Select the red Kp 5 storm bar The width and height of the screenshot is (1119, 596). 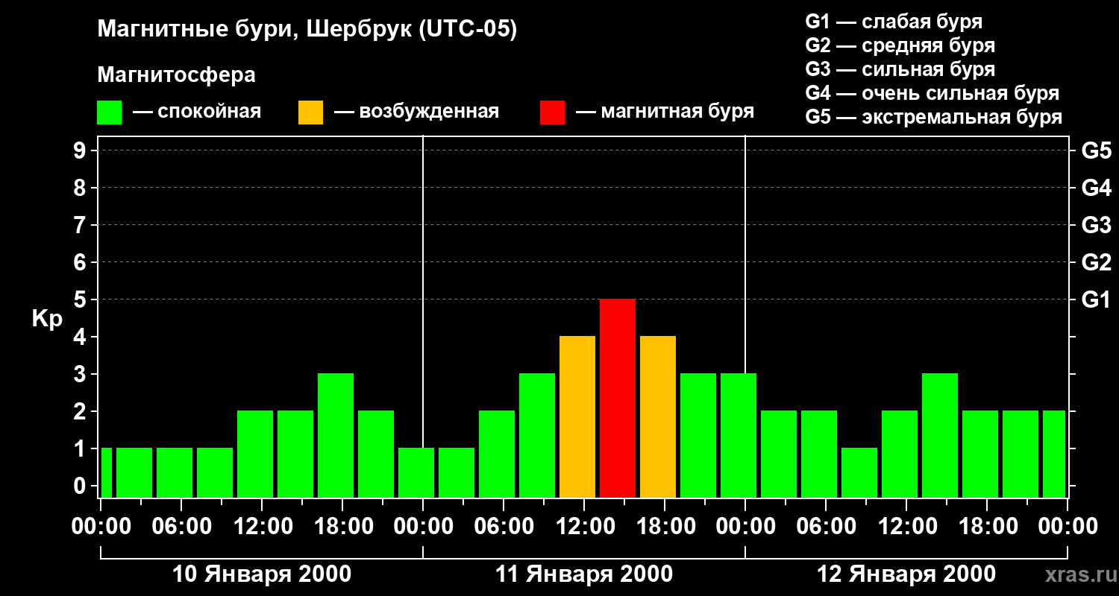pos(618,399)
